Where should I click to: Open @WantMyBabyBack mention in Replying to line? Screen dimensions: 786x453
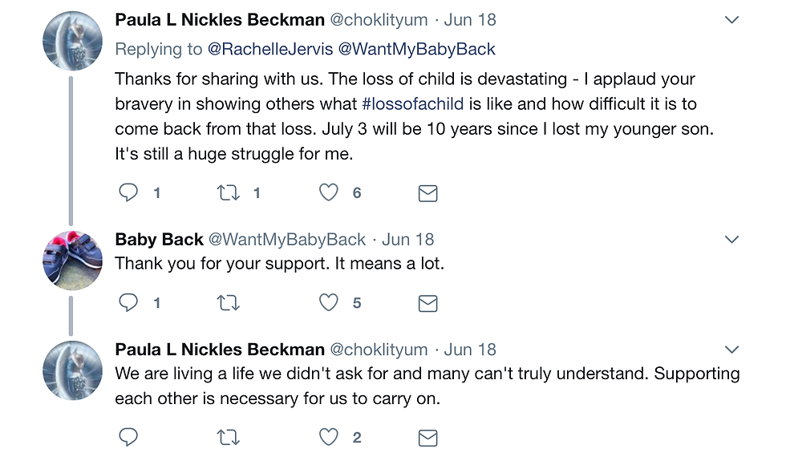(x=416, y=50)
